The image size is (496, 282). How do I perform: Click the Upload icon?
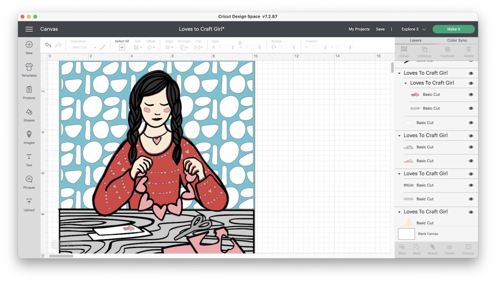[29, 204]
